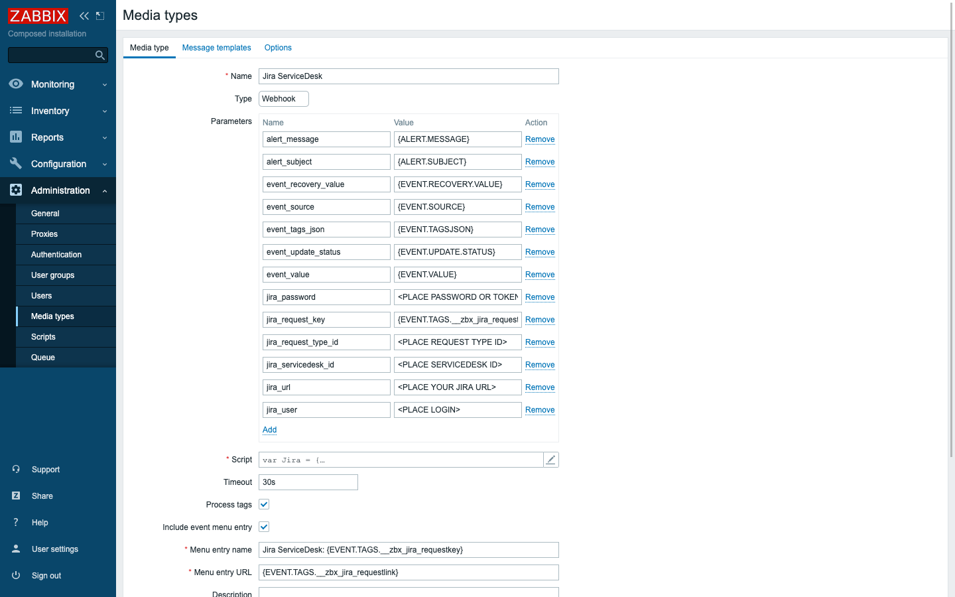Switch to the Message templates tab
This screenshot has width=955, height=597.
coord(216,48)
